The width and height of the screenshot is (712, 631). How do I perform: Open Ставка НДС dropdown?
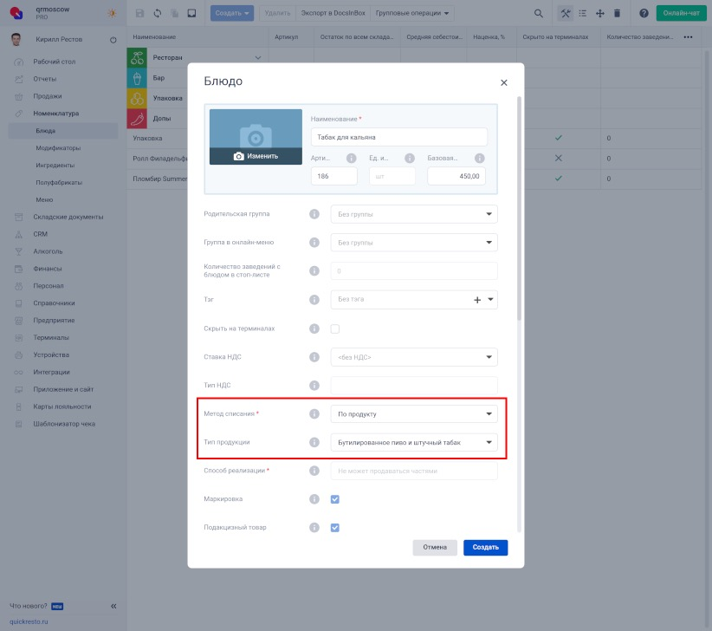(x=414, y=357)
